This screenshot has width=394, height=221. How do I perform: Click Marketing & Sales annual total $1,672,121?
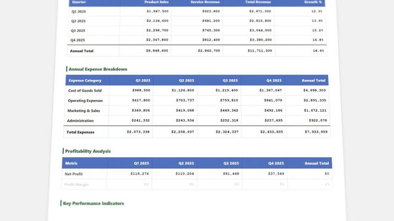pyautogui.click(x=315, y=110)
